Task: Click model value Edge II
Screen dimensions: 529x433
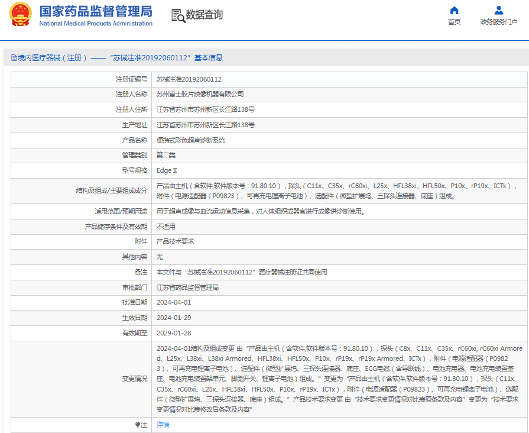Action: [167, 170]
